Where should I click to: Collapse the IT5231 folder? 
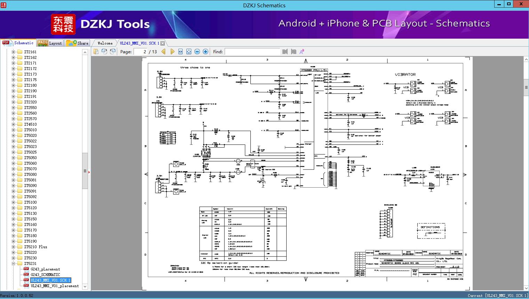13,263
